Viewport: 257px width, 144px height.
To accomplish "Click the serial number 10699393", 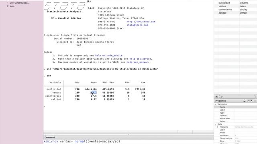I will point(82,38).
